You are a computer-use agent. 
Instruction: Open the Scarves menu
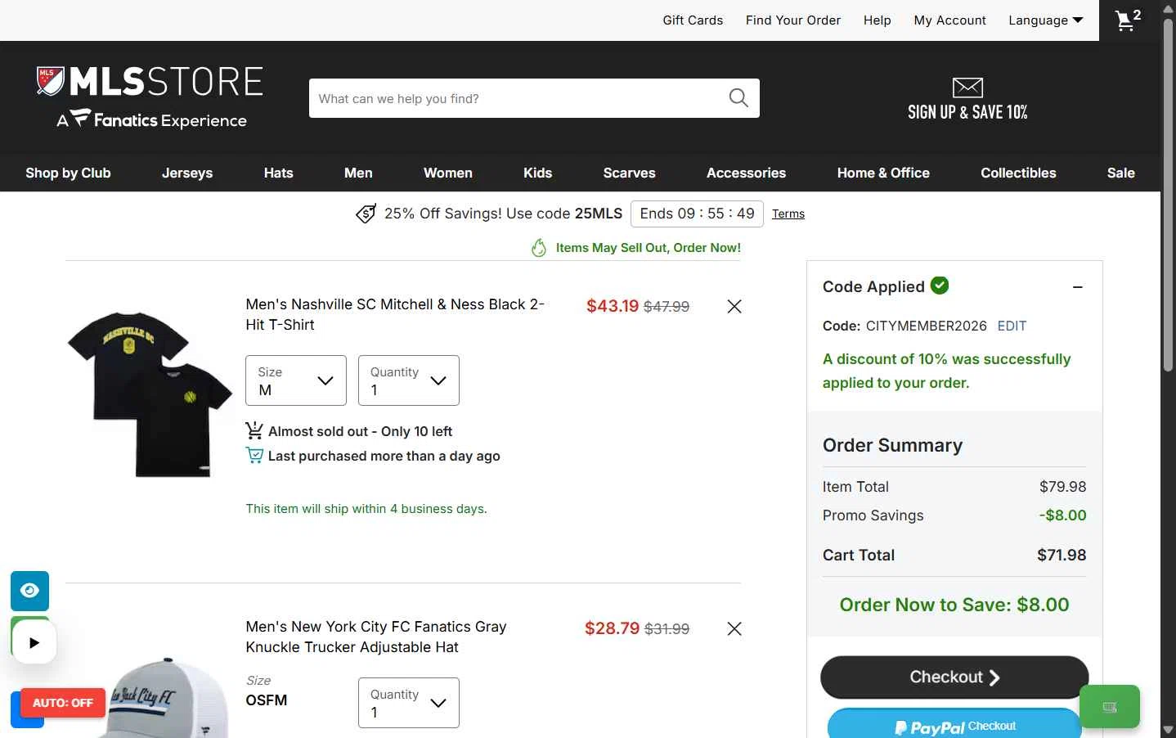(630, 173)
